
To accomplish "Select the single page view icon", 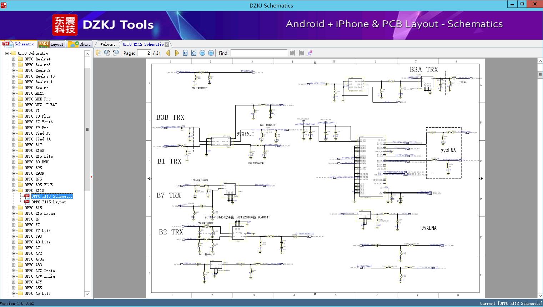I will pos(98,53).
